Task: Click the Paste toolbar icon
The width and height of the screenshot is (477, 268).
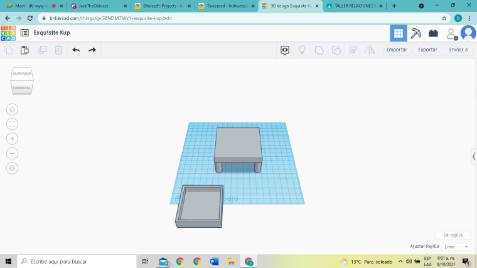Action: [x=24, y=50]
